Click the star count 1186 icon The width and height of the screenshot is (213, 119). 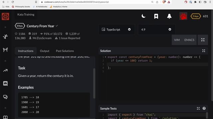tap(16, 34)
